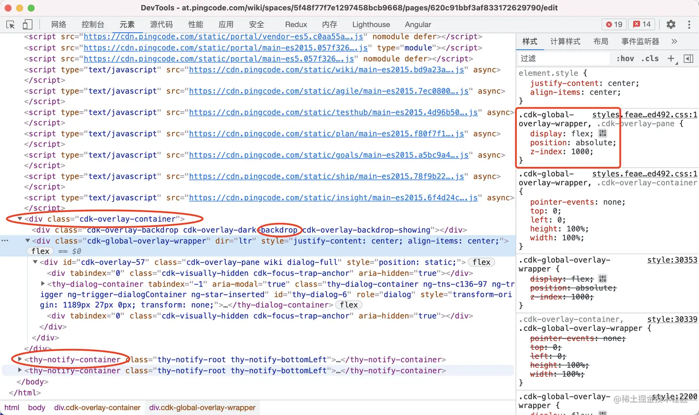The height and width of the screenshot is (415, 699).
Task: Open the agile main-es2015 script link
Action: tap(329, 91)
